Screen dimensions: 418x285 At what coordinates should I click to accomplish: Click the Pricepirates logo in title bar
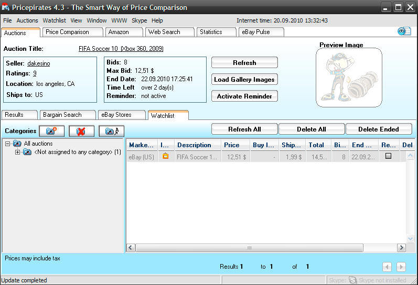point(6,7)
